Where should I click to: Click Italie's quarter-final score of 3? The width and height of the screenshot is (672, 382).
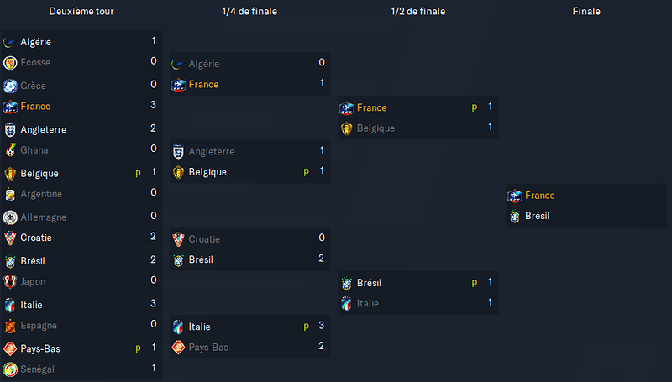click(322, 326)
